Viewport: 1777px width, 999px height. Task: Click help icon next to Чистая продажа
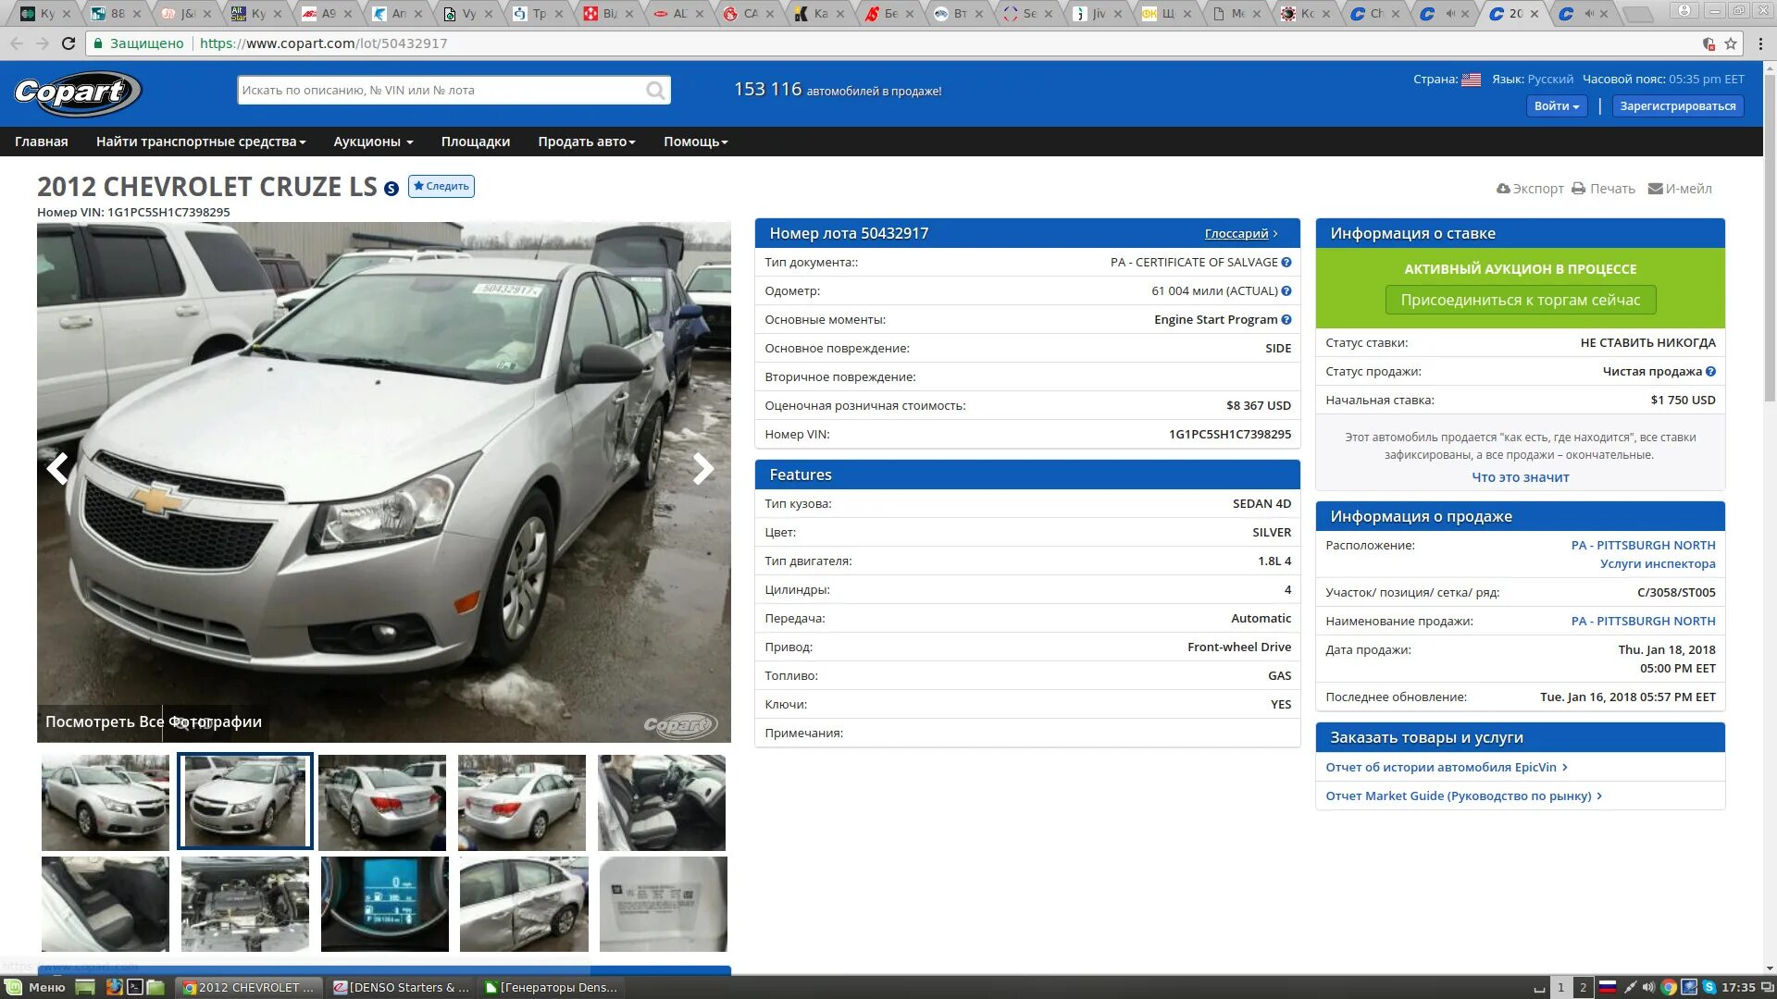(1710, 372)
